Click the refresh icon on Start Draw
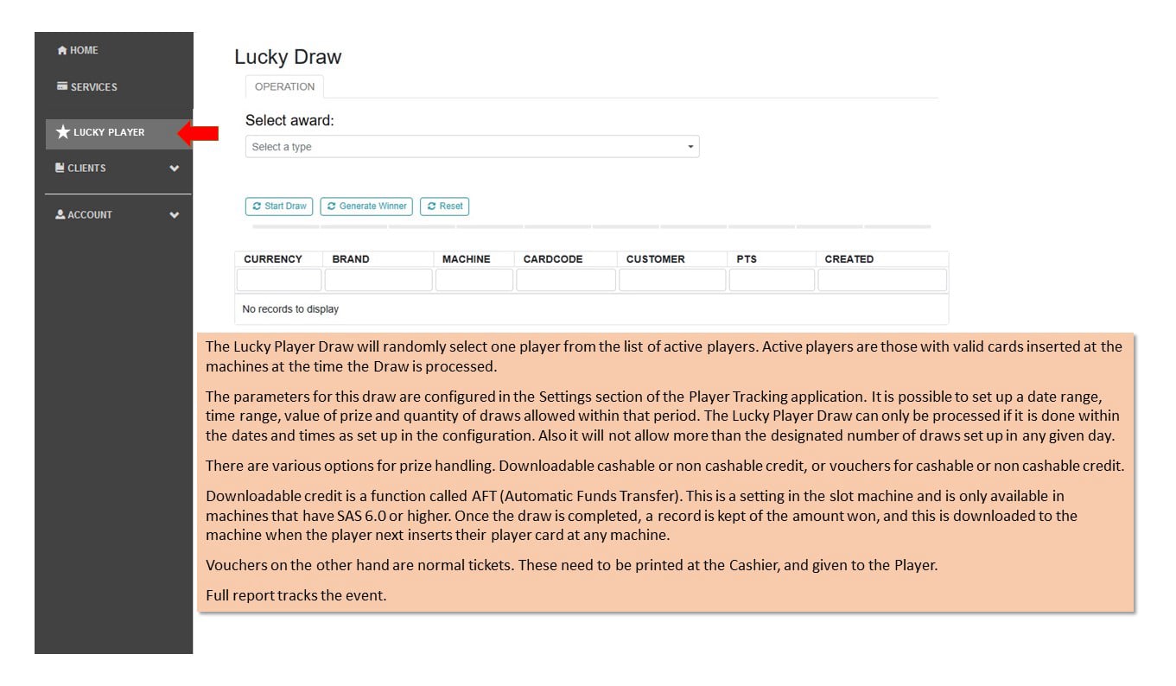 click(x=257, y=206)
